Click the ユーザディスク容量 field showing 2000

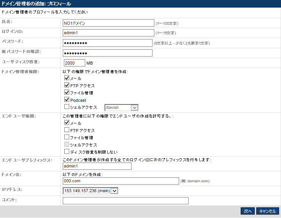[74, 63]
